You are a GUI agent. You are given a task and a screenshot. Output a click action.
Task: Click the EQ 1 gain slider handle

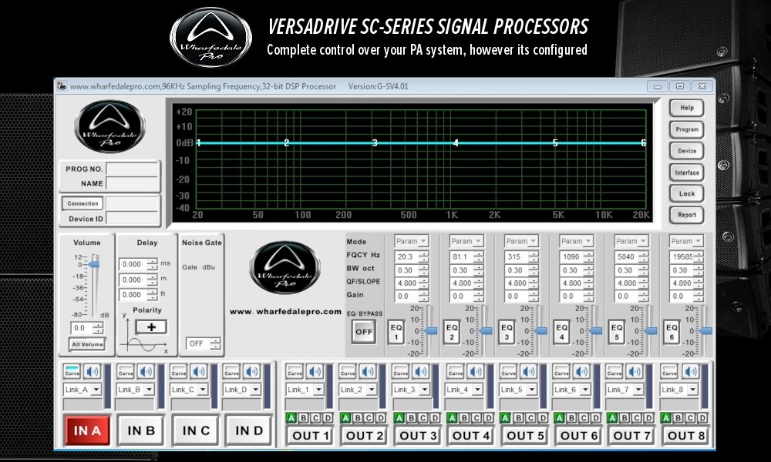click(x=431, y=331)
